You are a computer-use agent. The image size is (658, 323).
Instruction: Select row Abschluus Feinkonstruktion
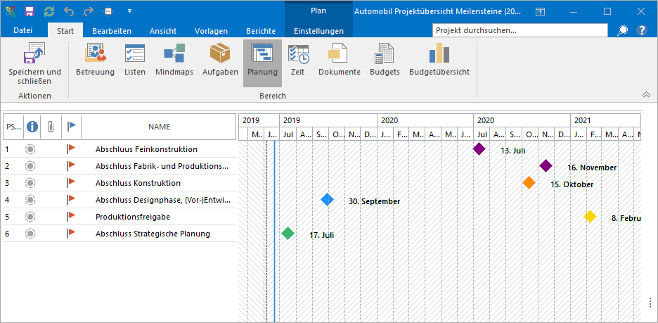pos(120,149)
